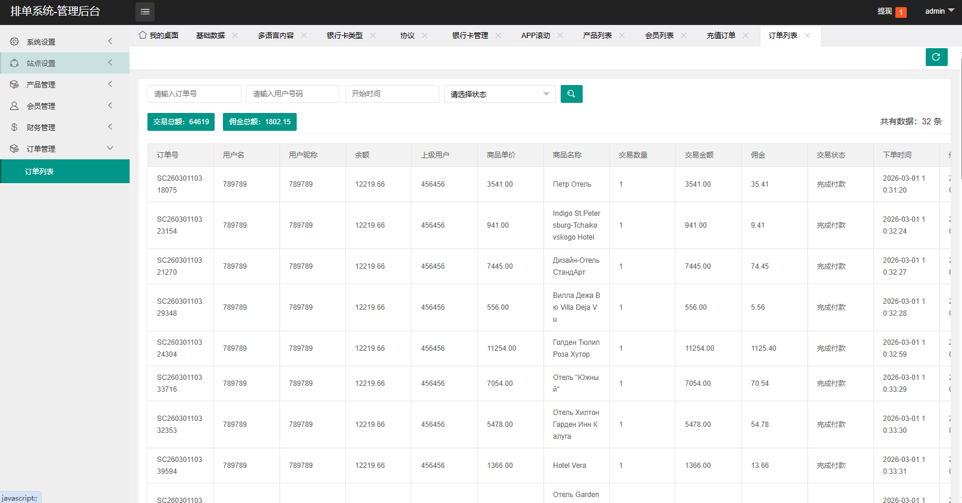Click the search magnifier button
This screenshot has width=962, height=503.
click(x=571, y=94)
